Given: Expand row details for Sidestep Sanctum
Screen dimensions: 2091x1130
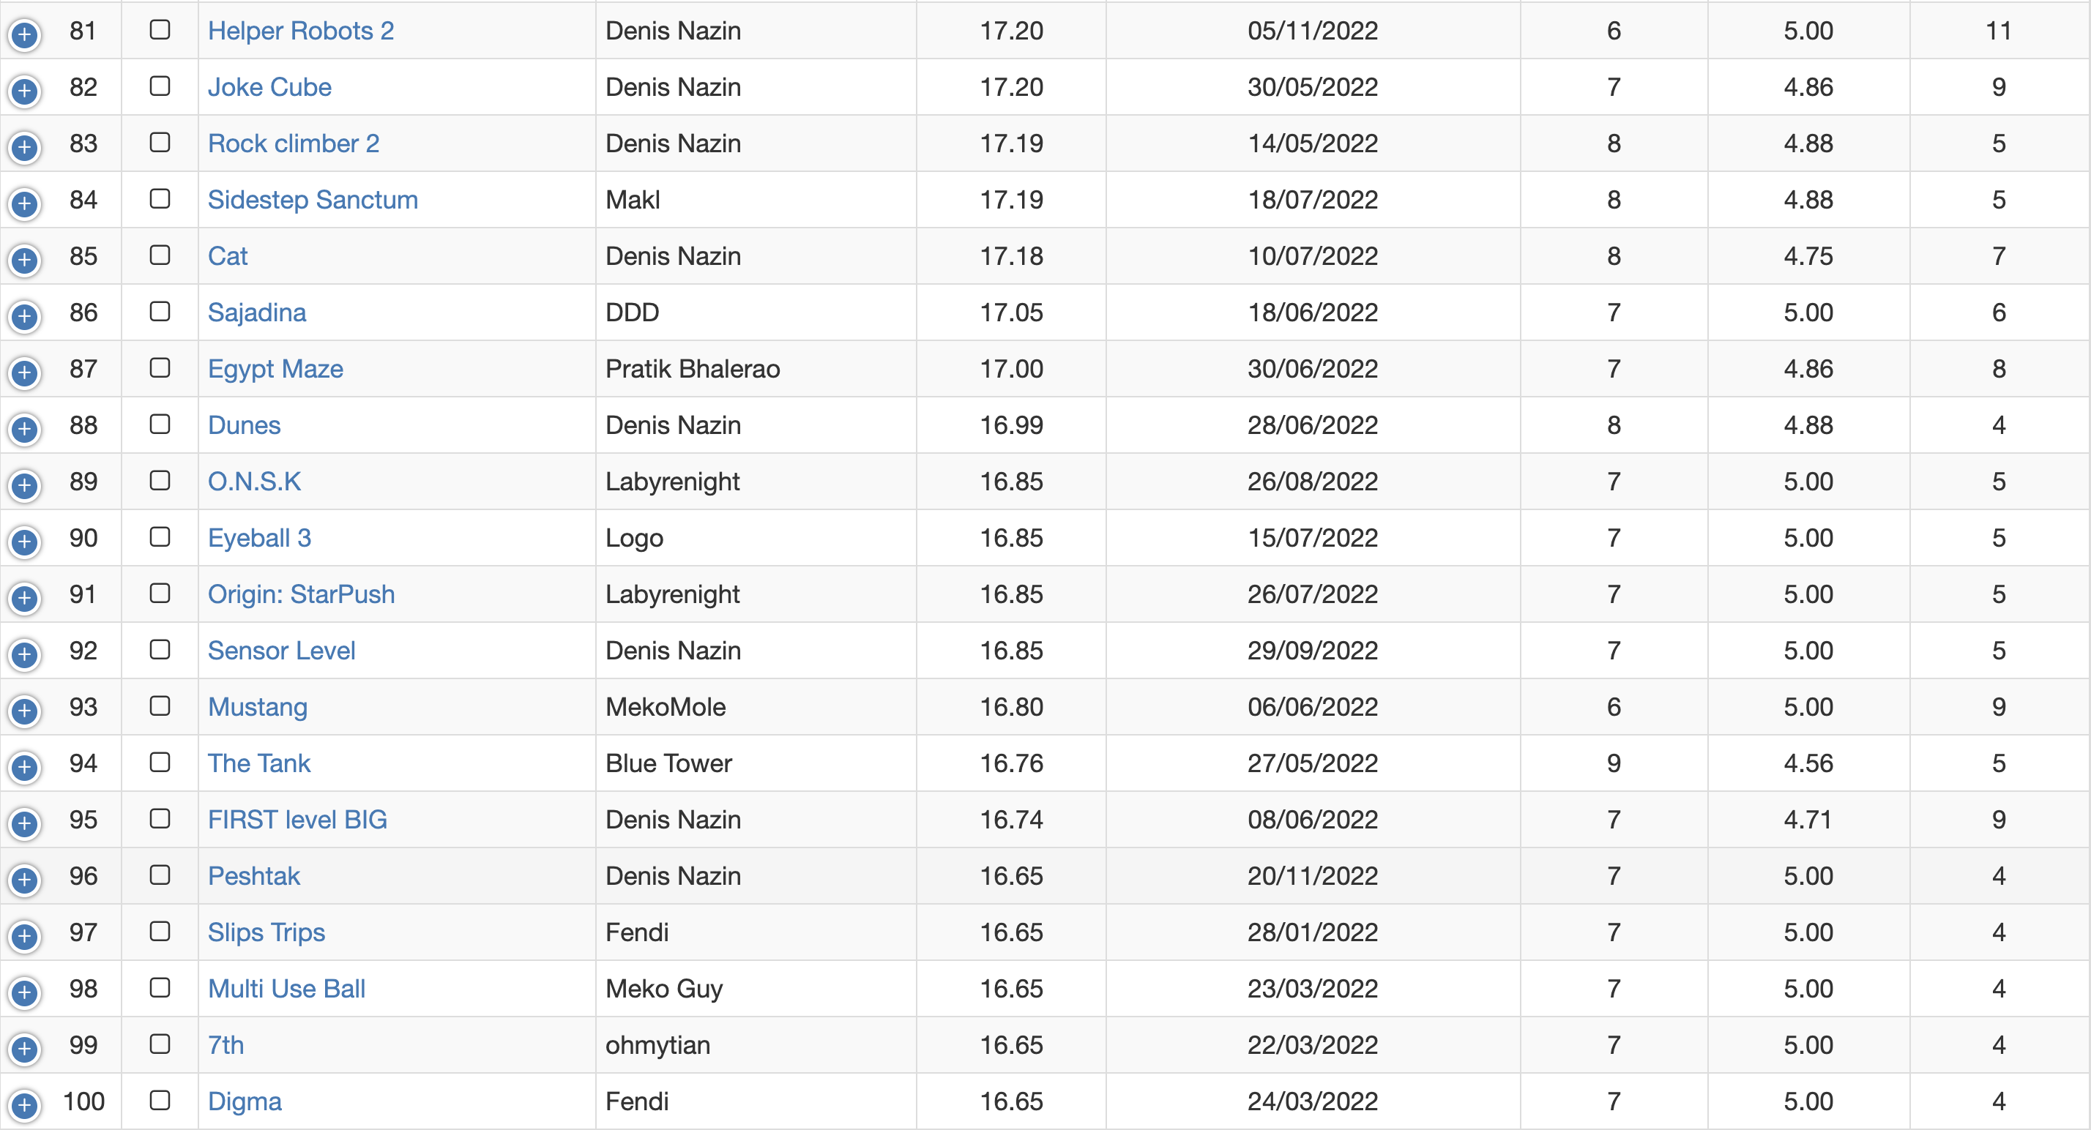Looking at the screenshot, I should pos(24,203).
